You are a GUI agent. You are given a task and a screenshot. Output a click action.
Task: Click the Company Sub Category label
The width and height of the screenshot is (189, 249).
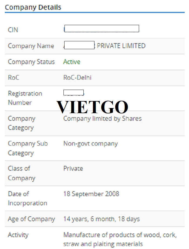point(28,148)
